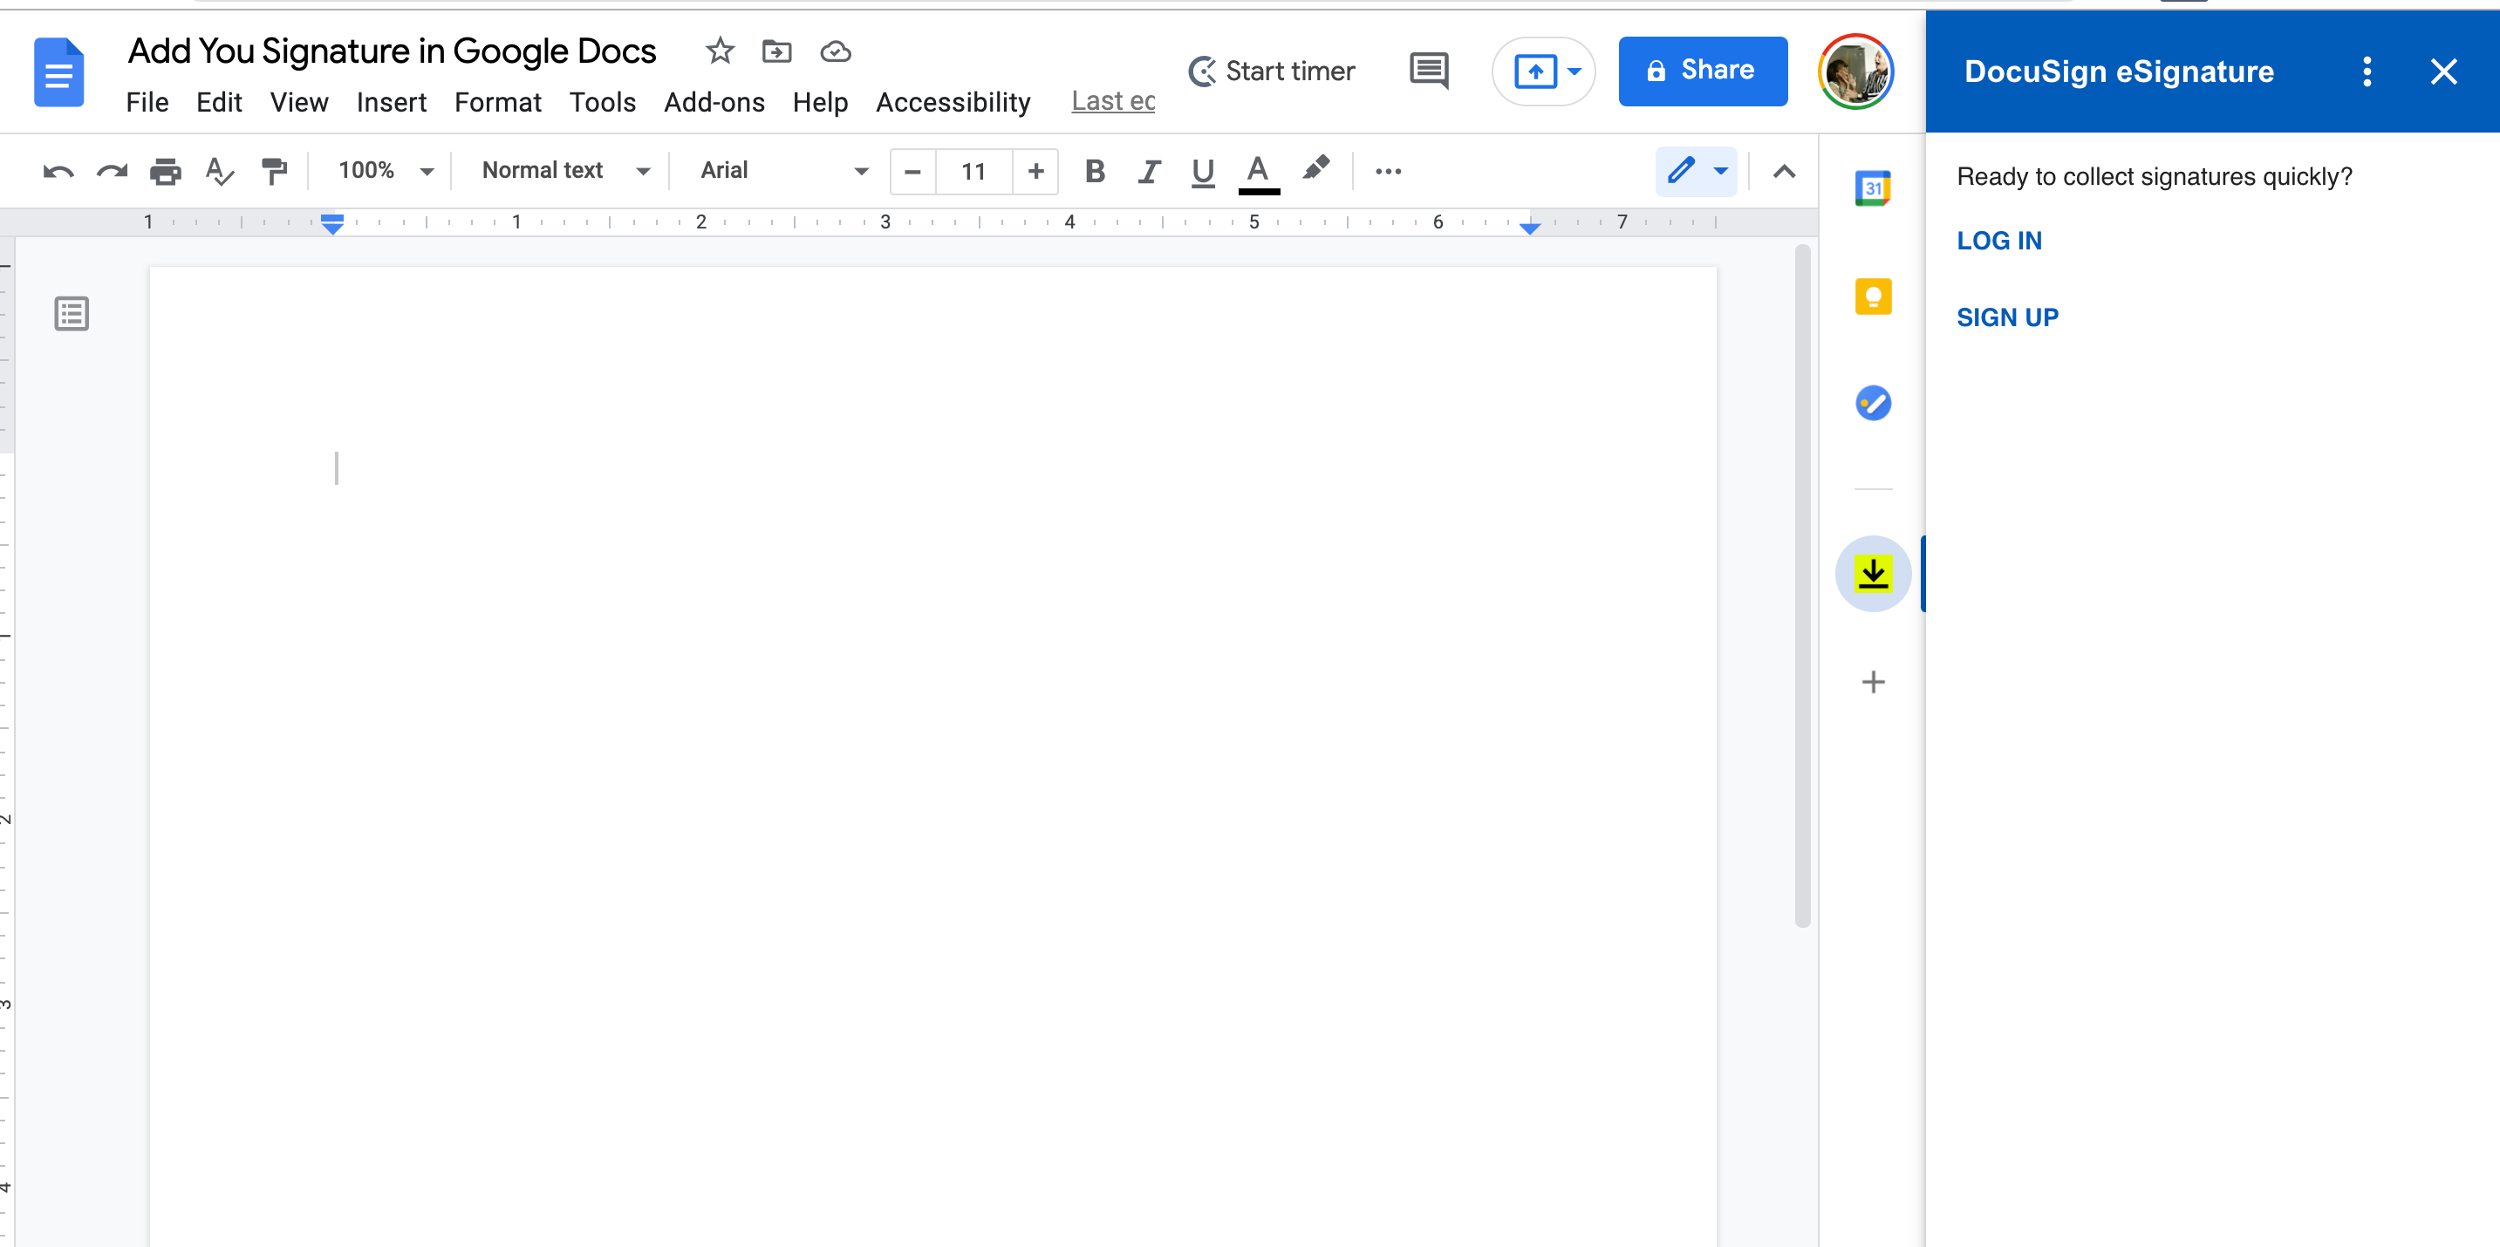This screenshot has width=2500, height=1247.
Task: Run spelling and grammar check
Action: (218, 171)
